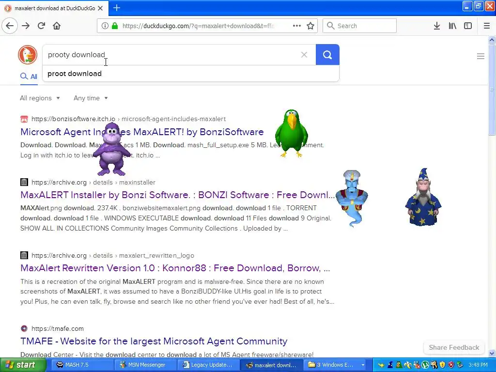Image resolution: width=496 pixels, height=372 pixels.
Task: Bookmark this page with the star
Action: point(310,26)
